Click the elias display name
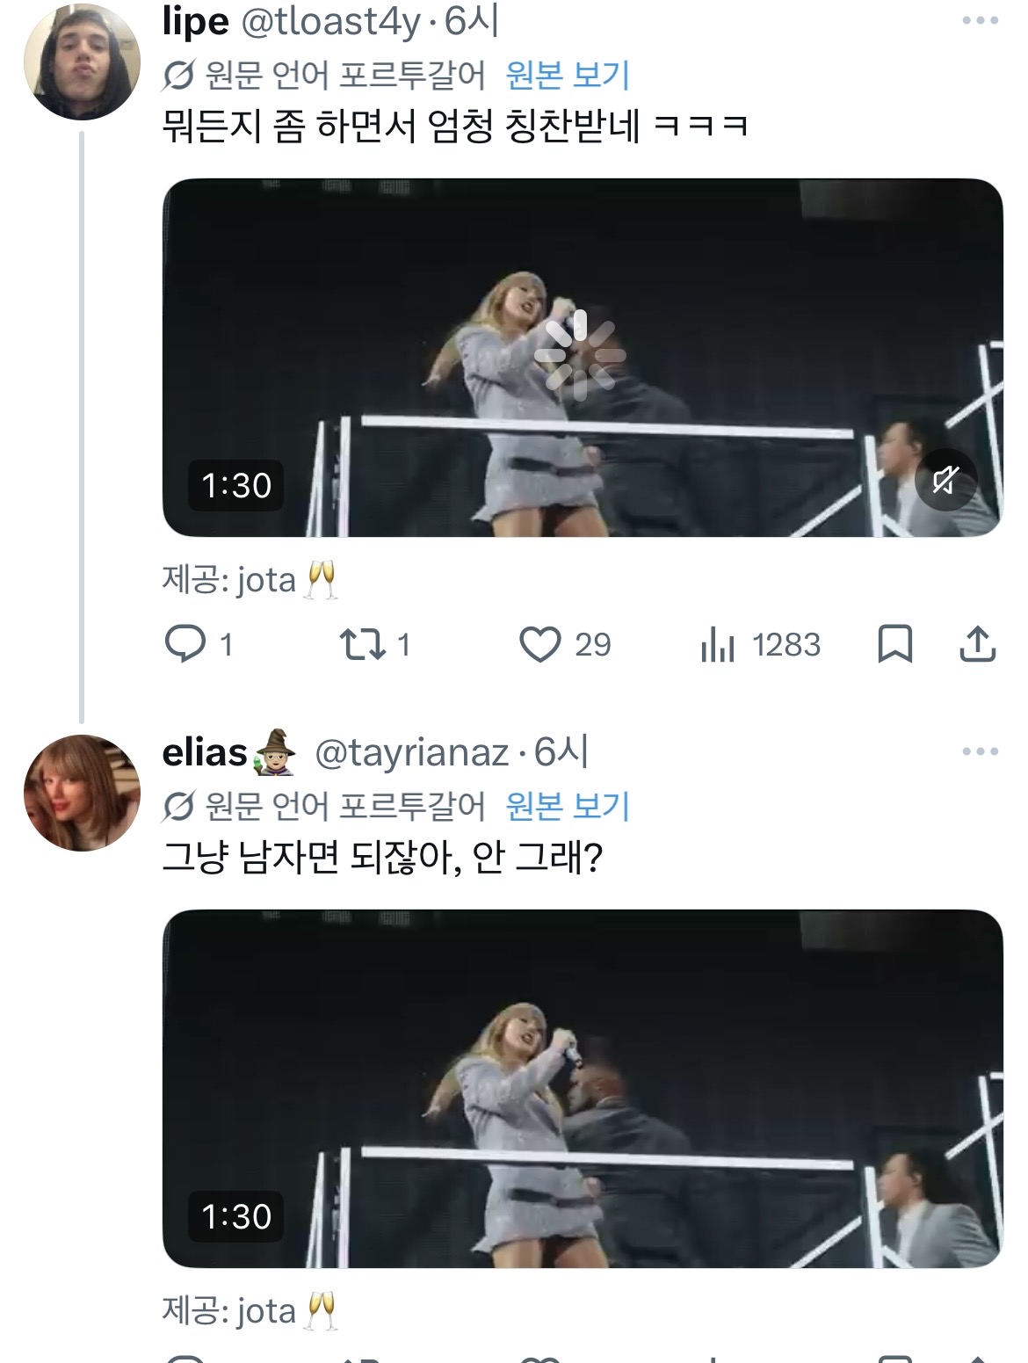 pos(205,752)
